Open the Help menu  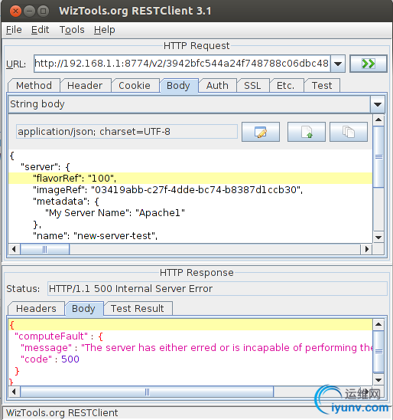105,29
